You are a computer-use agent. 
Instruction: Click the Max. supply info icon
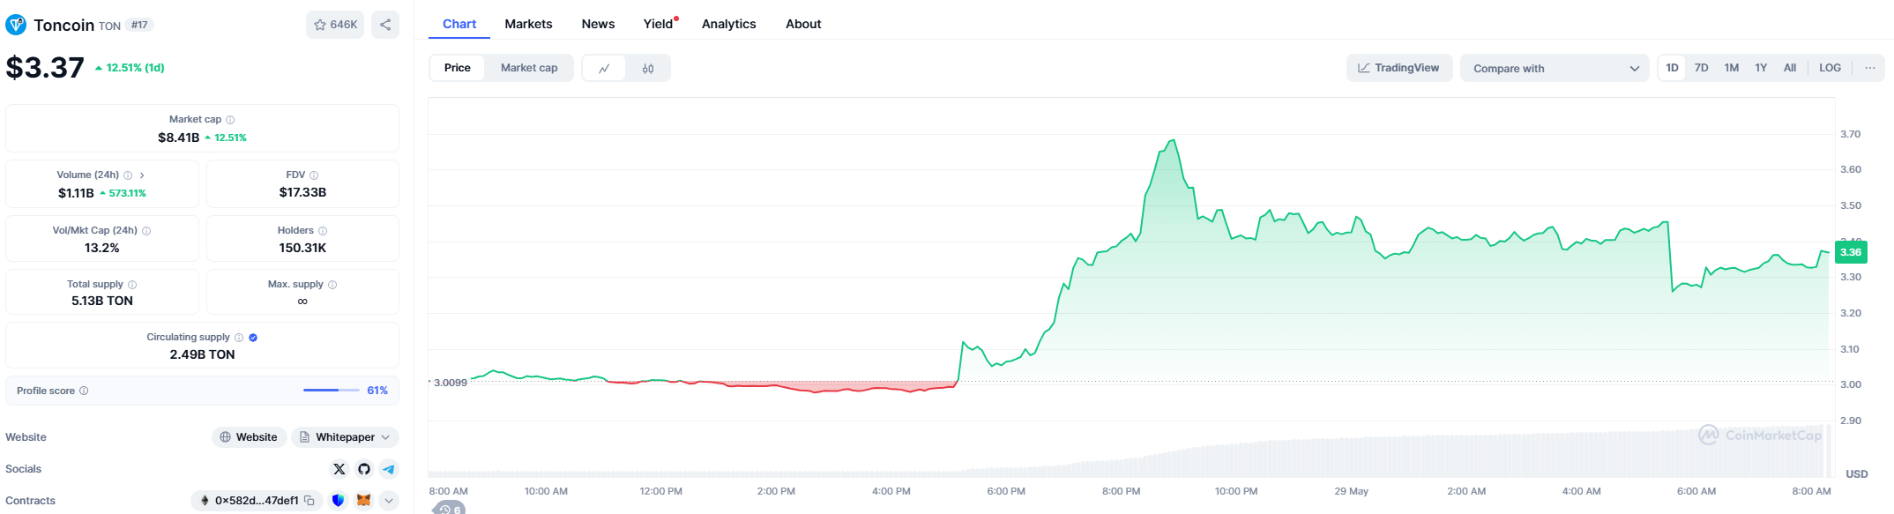point(332,285)
